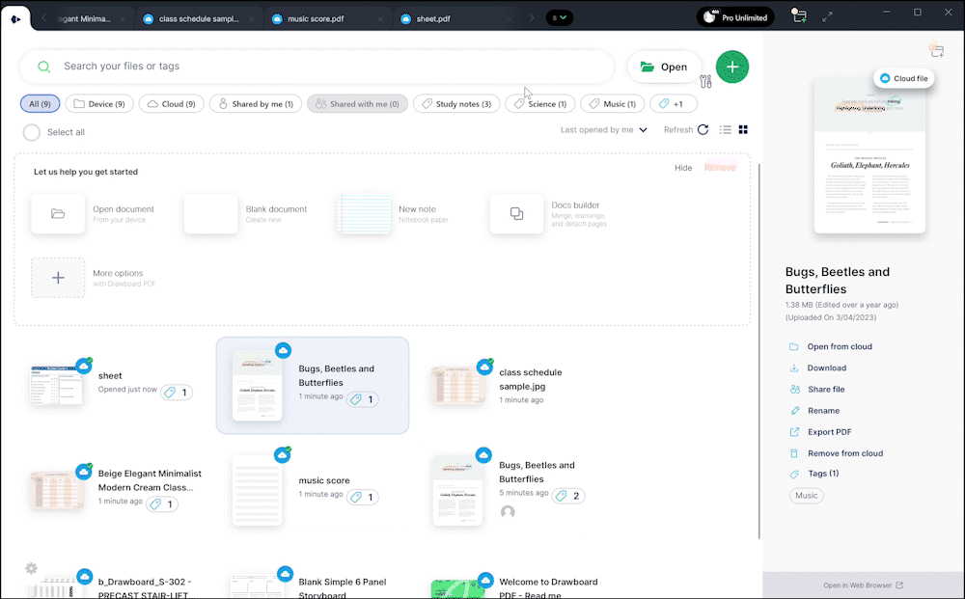Toggle the All (9) filter chip

click(x=40, y=104)
